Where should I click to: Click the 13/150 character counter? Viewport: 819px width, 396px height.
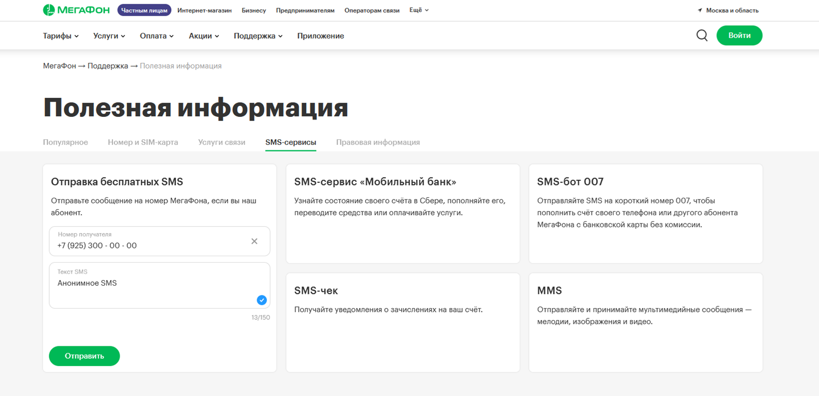tap(260, 317)
